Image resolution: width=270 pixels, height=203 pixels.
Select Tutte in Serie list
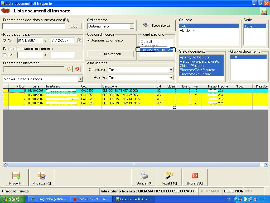coord(255,26)
